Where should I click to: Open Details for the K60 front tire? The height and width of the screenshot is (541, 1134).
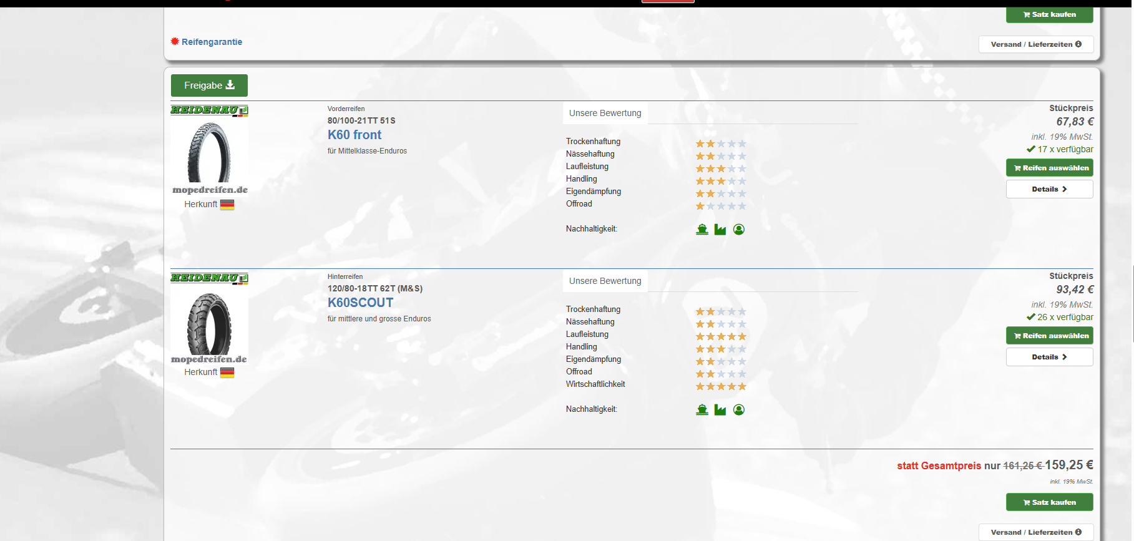pyautogui.click(x=1049, y=189)
